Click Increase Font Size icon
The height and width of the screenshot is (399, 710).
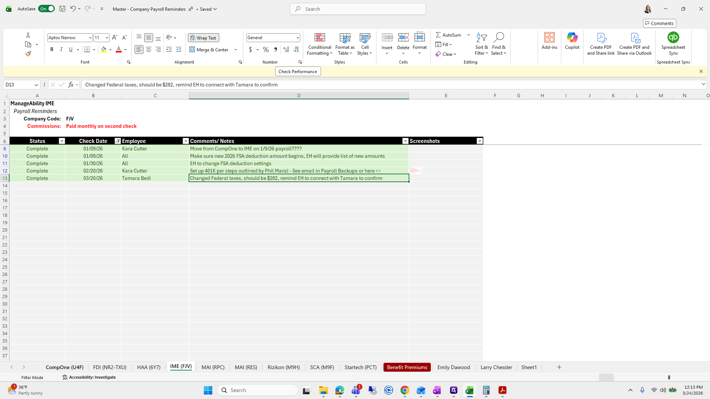[x=115, y=38]
